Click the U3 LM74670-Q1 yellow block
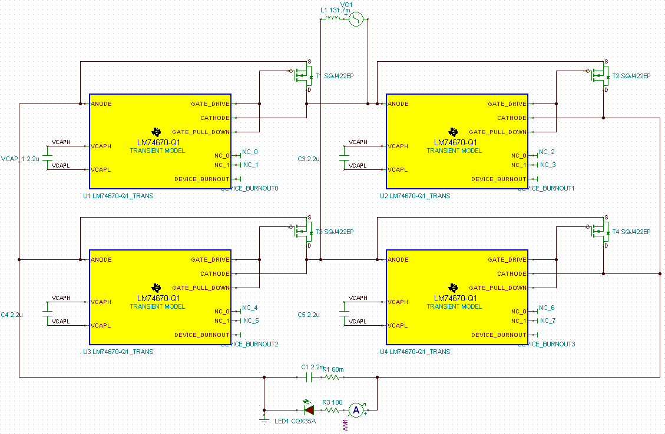 point(160,297)
